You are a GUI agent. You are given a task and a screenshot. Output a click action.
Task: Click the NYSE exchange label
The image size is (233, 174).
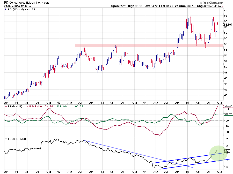45,3
